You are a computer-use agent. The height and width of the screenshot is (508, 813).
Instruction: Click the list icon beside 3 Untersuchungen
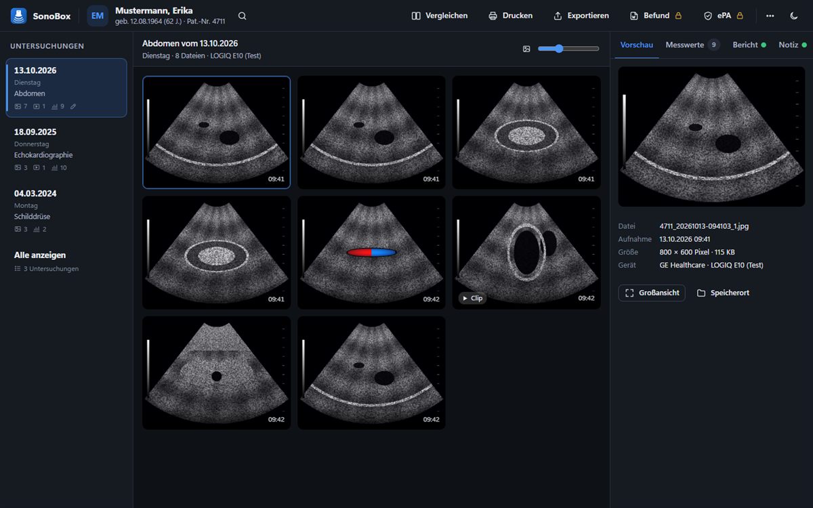tap(18, 269)
